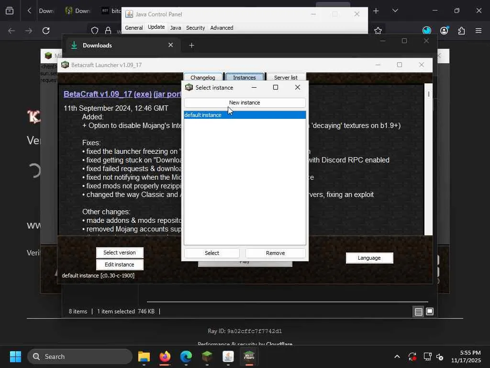Click the shield tracking protection icon
The height and width of the screenshot is (368, 490).
tap(95, 31)
